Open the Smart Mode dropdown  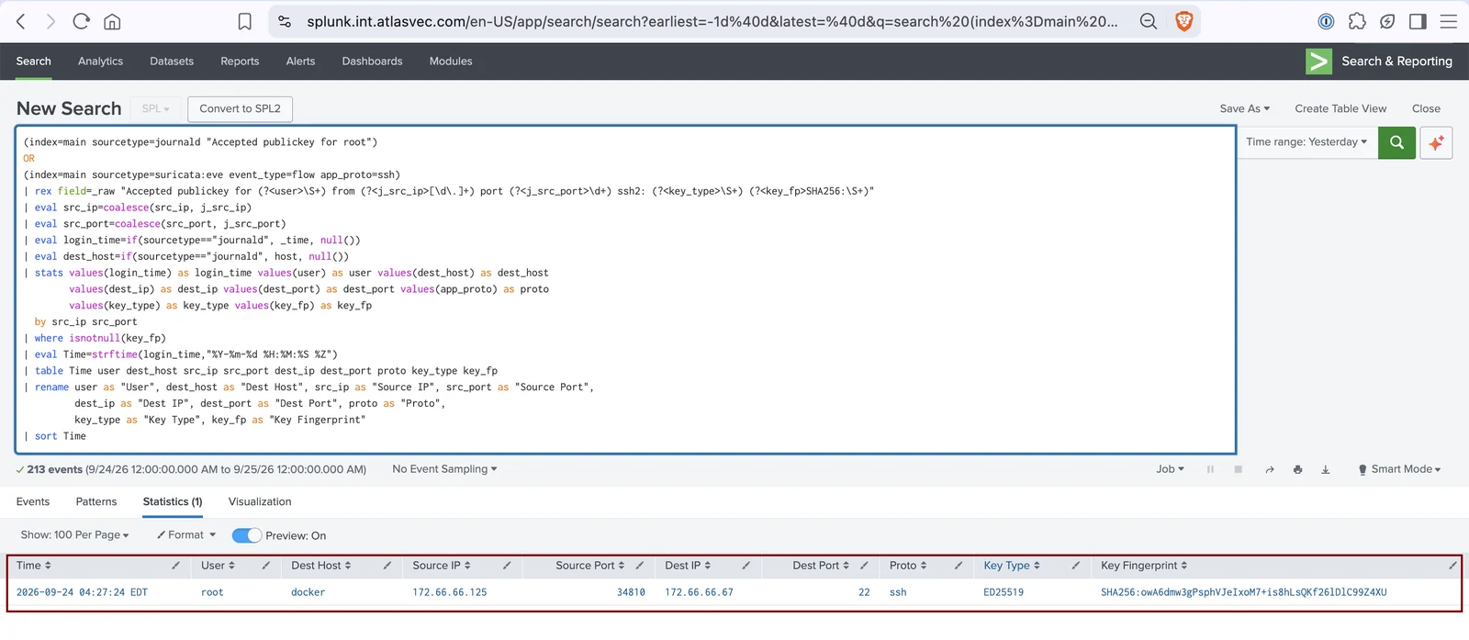click(1400, 469)
